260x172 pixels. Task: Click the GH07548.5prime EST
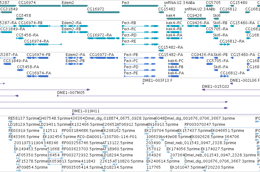click(x=40, y=122)
